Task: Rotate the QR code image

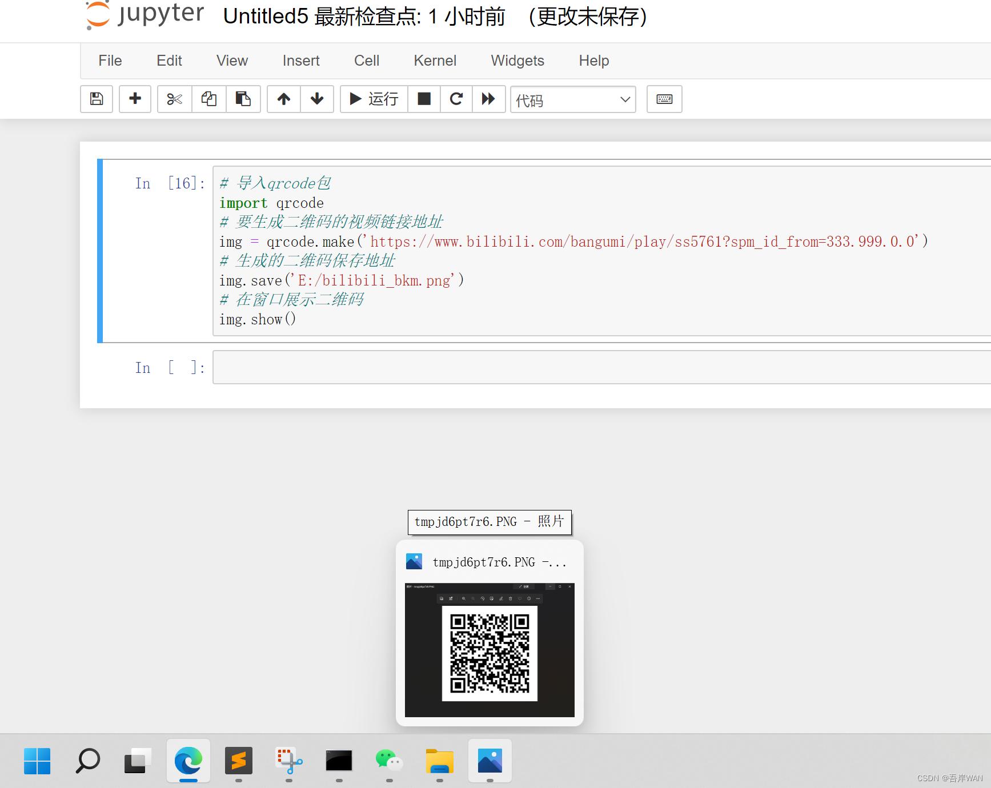Action: pyautogui.click(x=483, y=598)
